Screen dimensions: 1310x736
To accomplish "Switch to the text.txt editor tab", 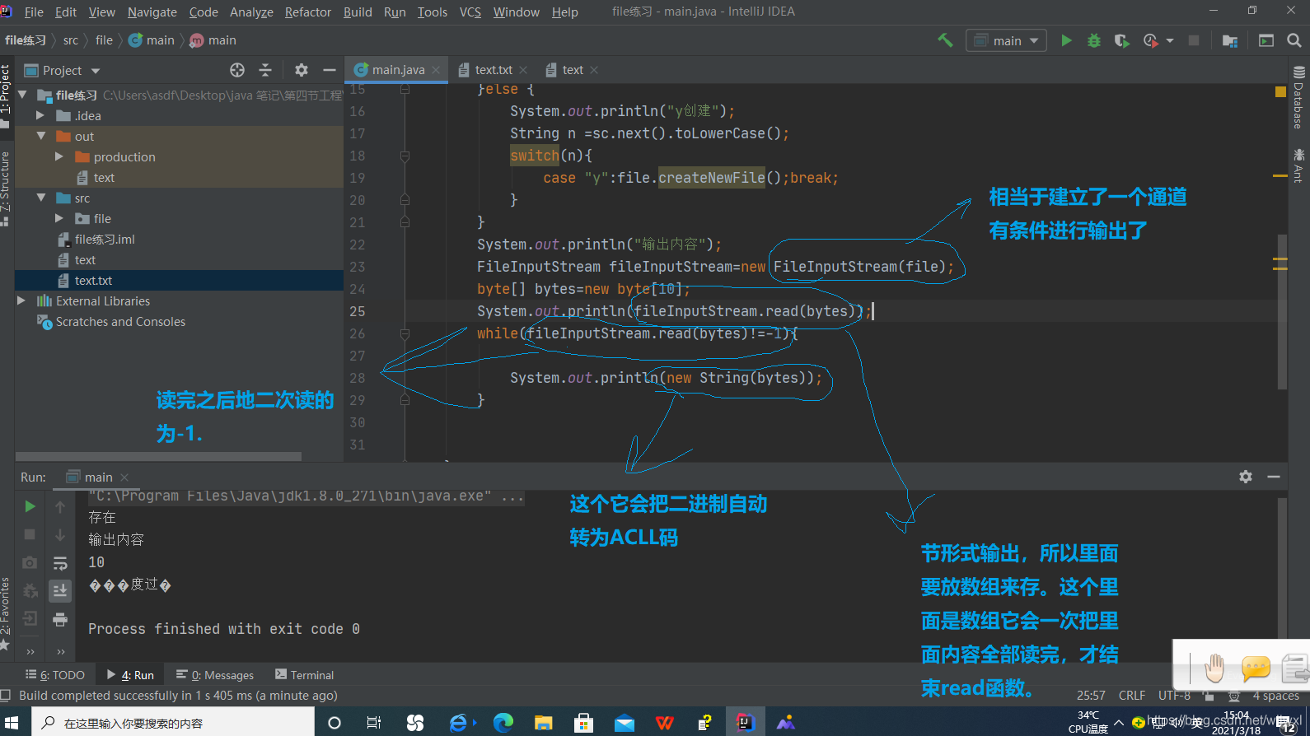I will (494, 70).
